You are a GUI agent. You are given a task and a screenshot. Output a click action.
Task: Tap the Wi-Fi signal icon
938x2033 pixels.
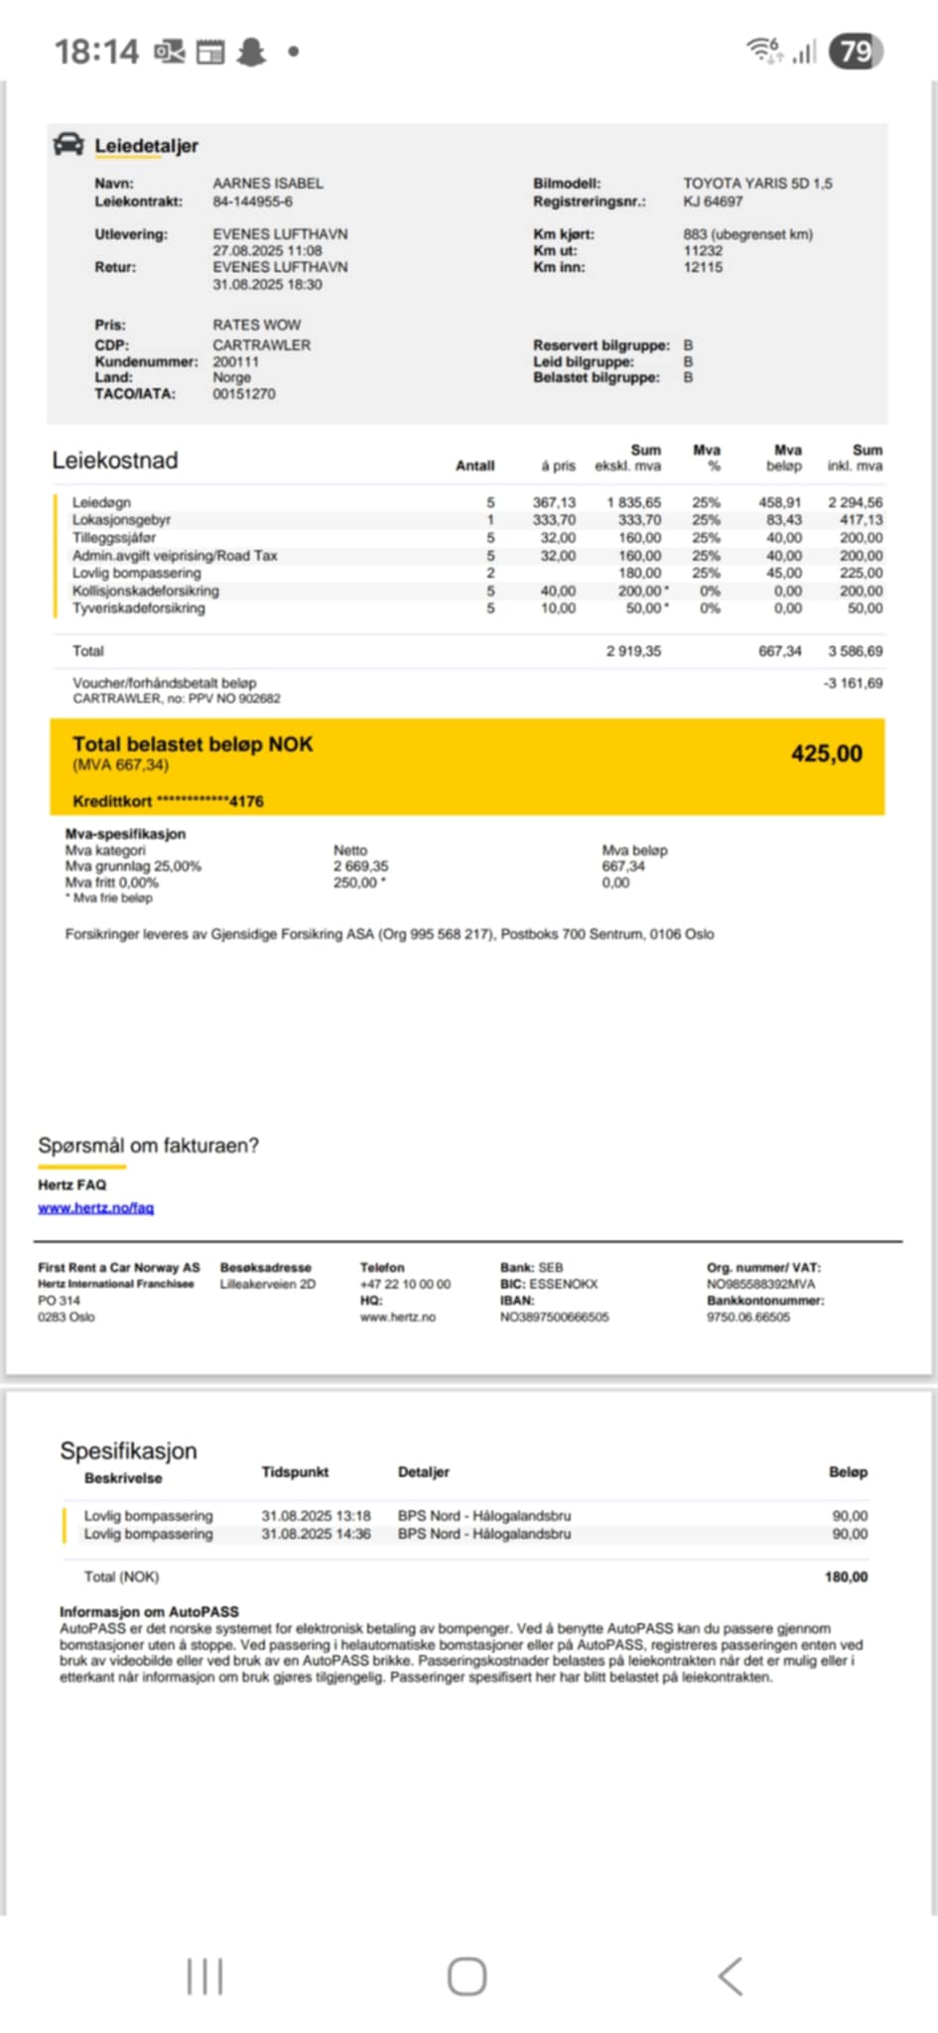[x=763, y=50]
